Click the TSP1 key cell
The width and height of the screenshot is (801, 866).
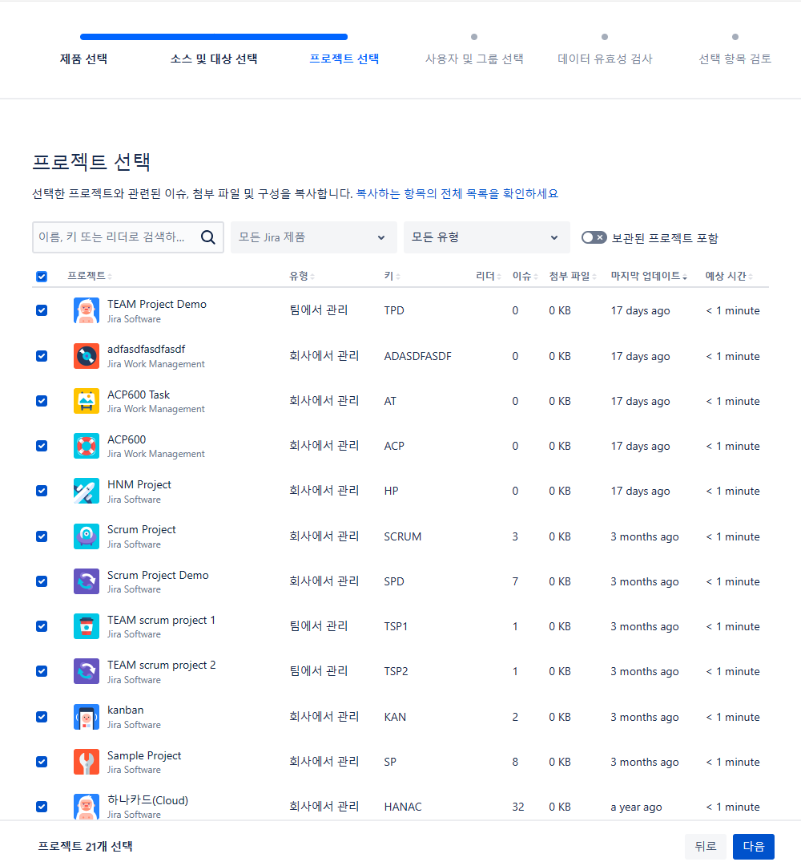coord(396,626)
